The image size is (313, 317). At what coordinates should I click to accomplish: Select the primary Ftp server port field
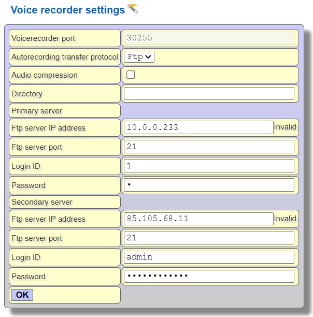[208, 147]
